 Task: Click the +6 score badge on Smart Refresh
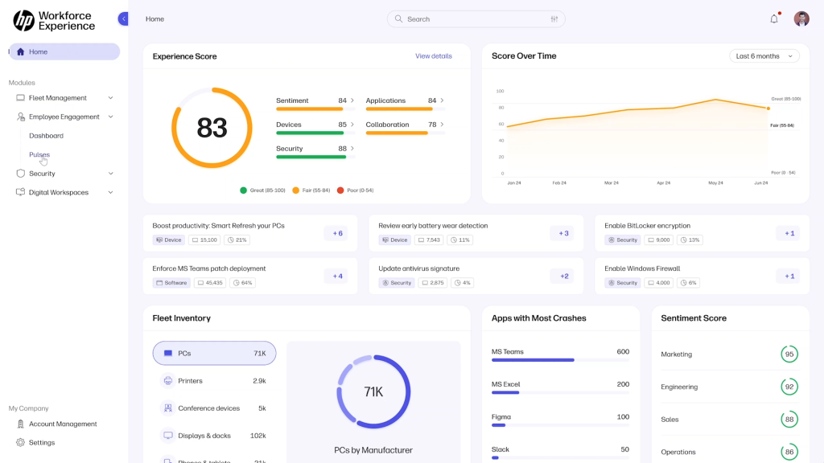click(x=337, y=233)
